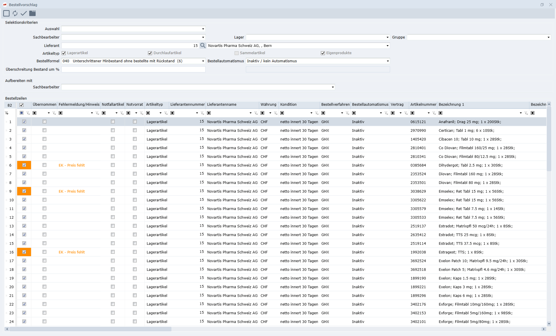This screenshot has height=336, width=556.
Task: Click the empty square toolbar icon
Action: click(x=6, y=13)
